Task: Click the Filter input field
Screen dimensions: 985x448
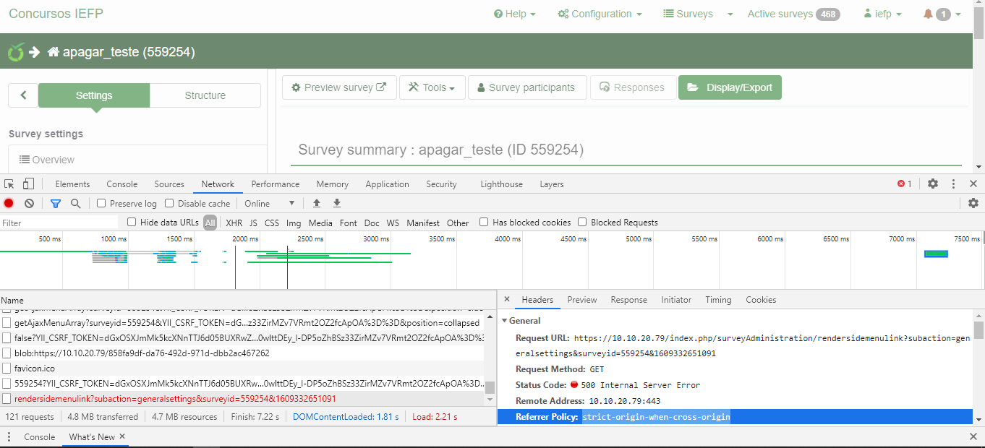Action: point(59,223)
